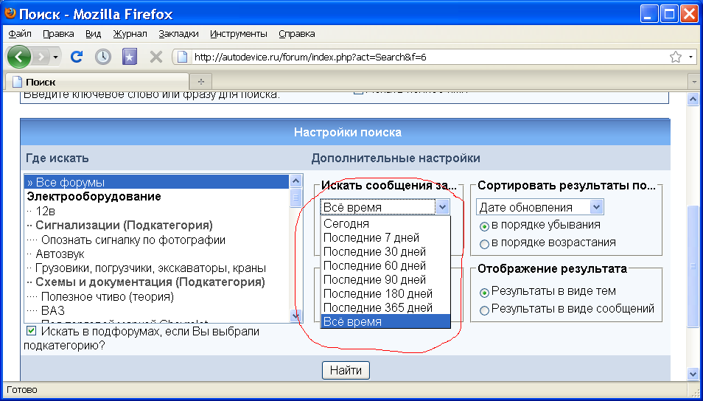Choose Последние 7 дней option
The height and width of the screenshot is (401, 703).
pyautogui.click(x=385, y=237)
